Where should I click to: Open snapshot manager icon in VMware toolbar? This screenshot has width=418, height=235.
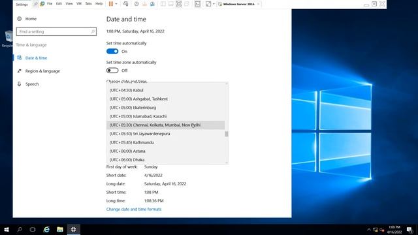152,4
